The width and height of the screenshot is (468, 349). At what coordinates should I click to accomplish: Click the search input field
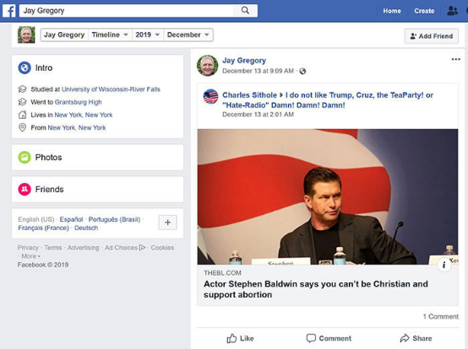click(127, 10)
